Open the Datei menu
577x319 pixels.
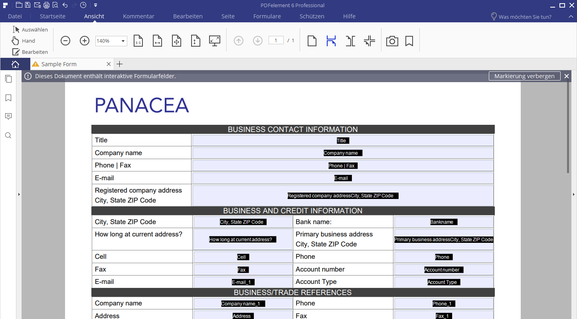pyautogui.click(x=15, y=16)
